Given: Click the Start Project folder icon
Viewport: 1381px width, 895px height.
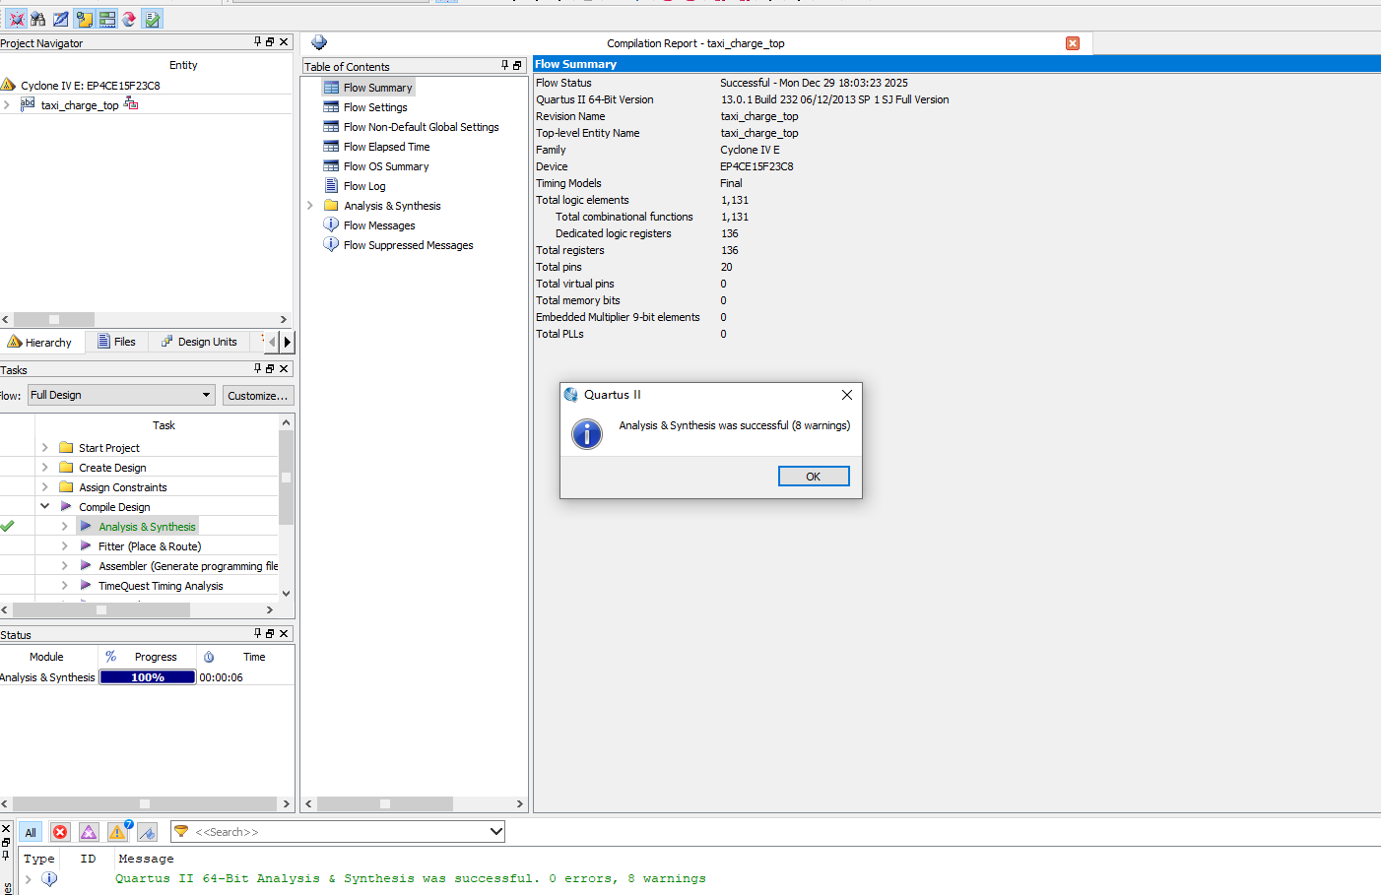Looking at the screenshot, I should 66,447.
